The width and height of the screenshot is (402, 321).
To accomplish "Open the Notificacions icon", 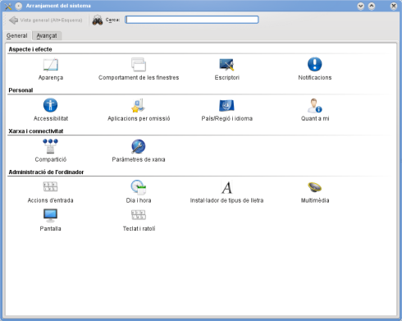I will point(315,65).
